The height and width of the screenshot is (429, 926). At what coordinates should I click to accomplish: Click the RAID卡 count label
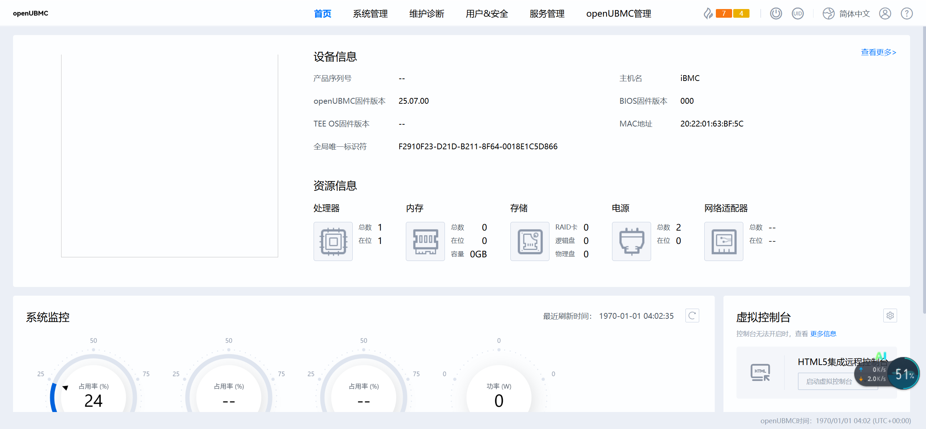566,227
